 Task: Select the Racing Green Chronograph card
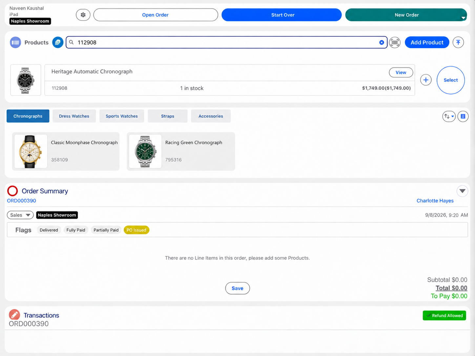181,151
